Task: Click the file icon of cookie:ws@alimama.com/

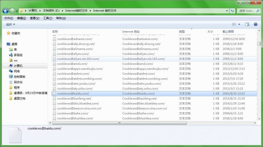Action: (x=54, y=49)
